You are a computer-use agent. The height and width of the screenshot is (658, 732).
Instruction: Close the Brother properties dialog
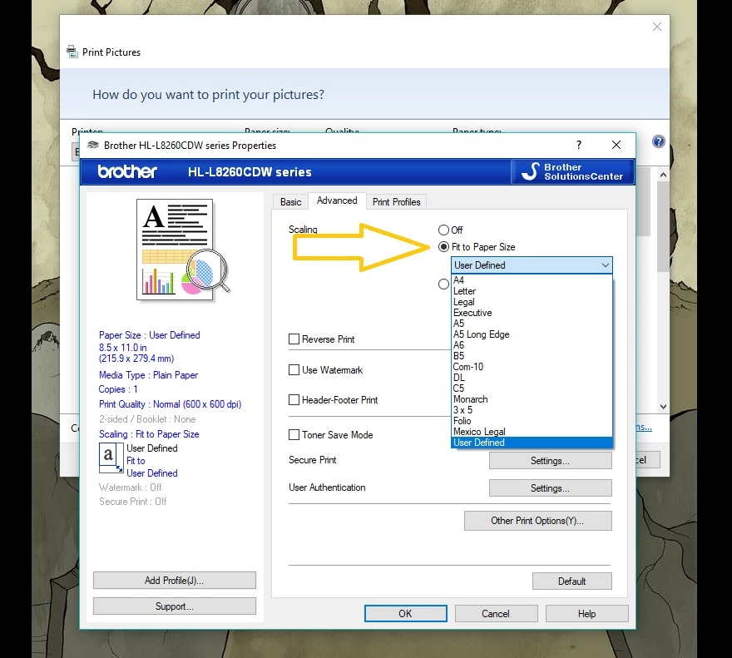click(616, 146)
